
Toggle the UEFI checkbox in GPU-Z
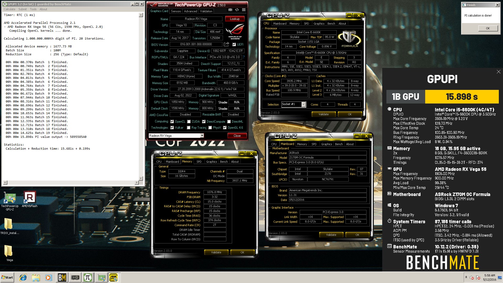pyautogui.click(x=234, y=45)
